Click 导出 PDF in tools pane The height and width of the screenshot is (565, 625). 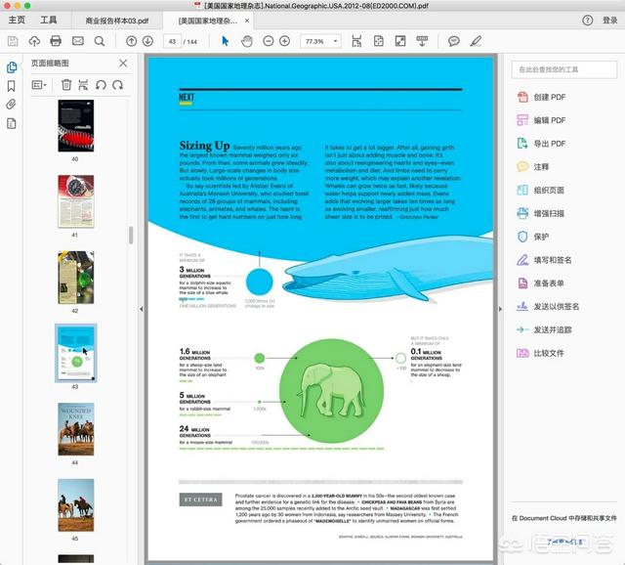point(549,145)
